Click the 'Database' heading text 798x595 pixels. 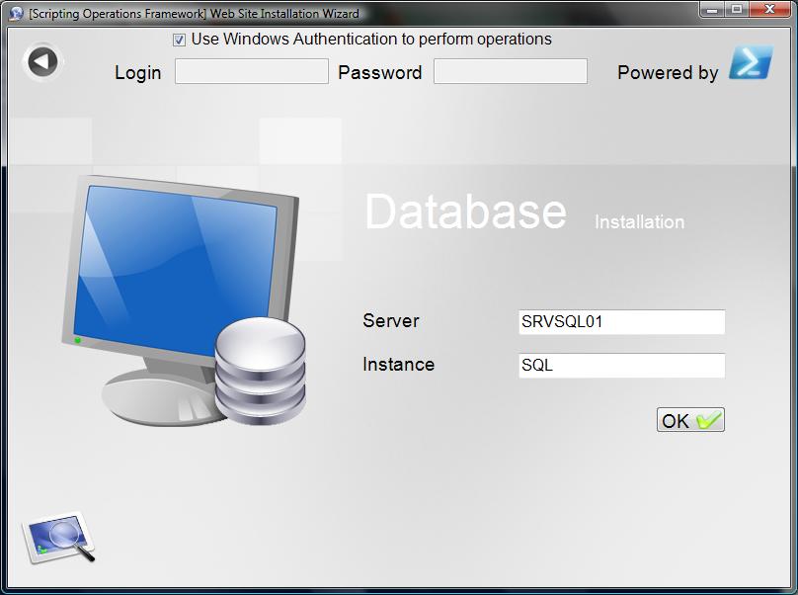click(x=466, y=212)
